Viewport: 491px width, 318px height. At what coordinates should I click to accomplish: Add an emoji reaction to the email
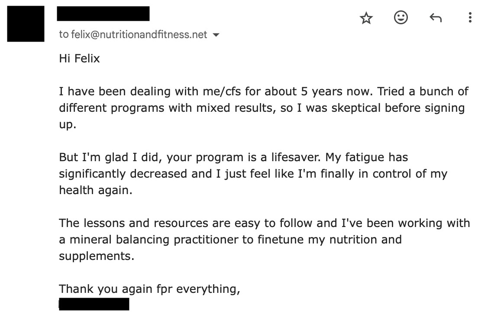click(x=401, y=17)
